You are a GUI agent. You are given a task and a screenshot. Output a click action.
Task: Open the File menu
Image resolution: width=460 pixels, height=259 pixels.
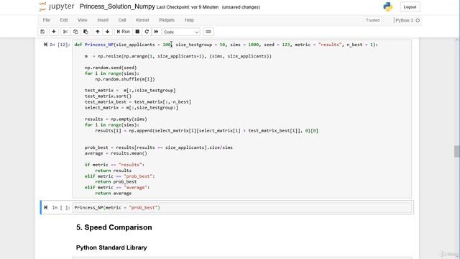[x=46, y=20]
